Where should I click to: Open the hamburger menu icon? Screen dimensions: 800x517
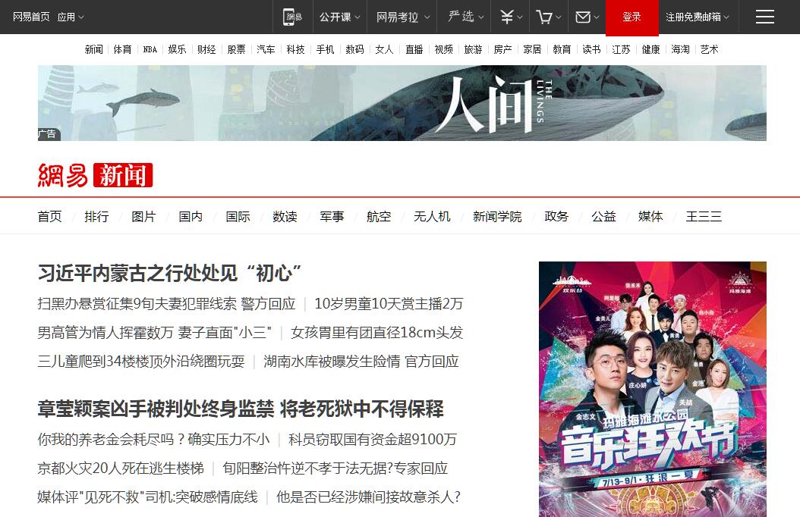click(x=765, y=17)
